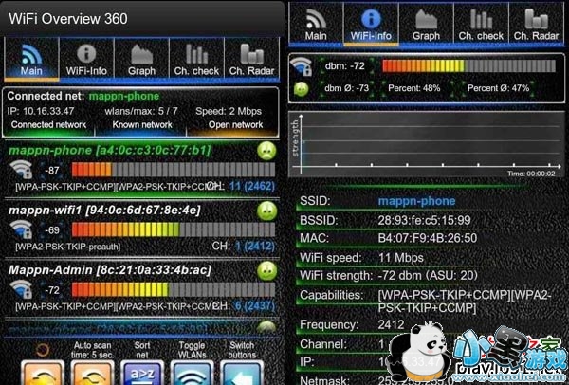Filter by Open network
This screenshot has height=385, width=569.
[x=235, y=125]
